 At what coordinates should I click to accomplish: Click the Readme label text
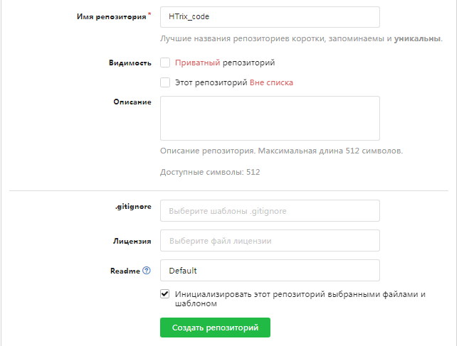click(125, 271)
